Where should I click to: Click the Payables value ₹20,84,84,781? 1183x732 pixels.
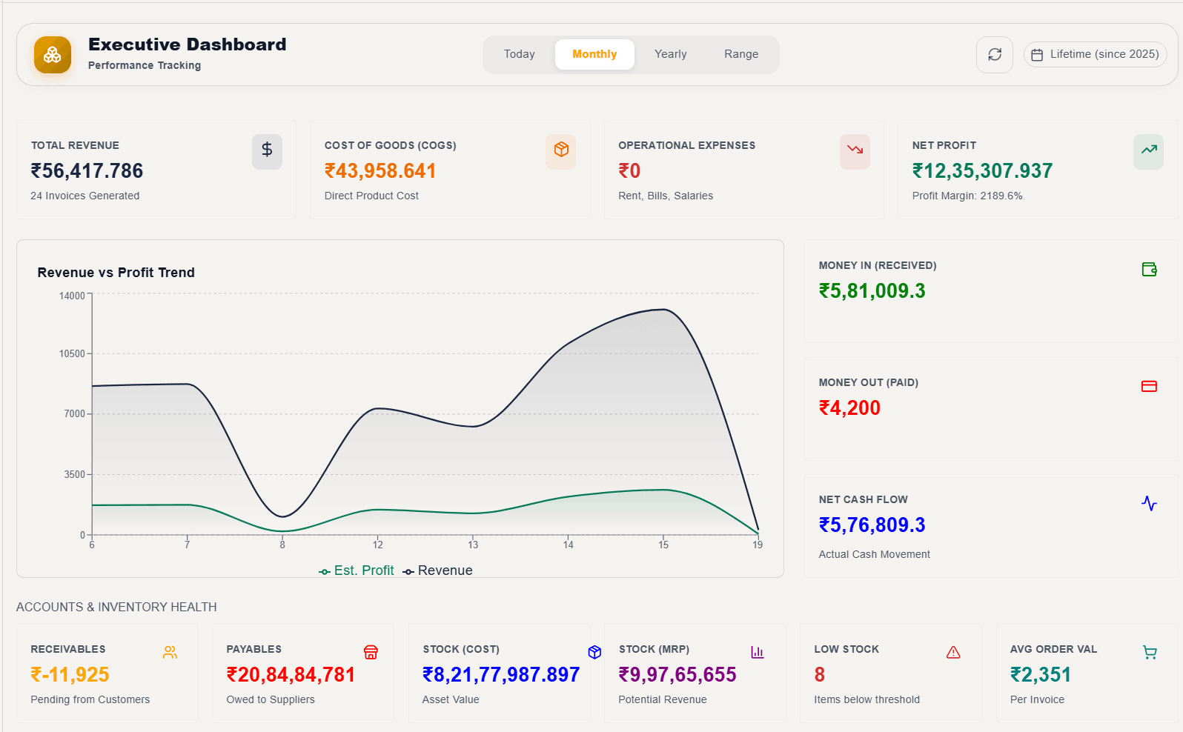pyautogui.click(x=291, y=675)
